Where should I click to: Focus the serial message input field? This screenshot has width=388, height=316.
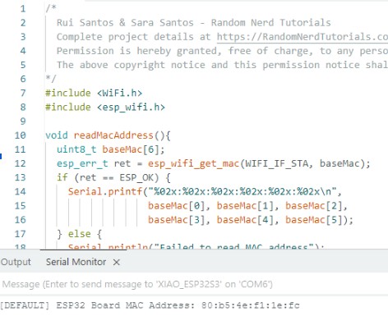click(194, 284)
